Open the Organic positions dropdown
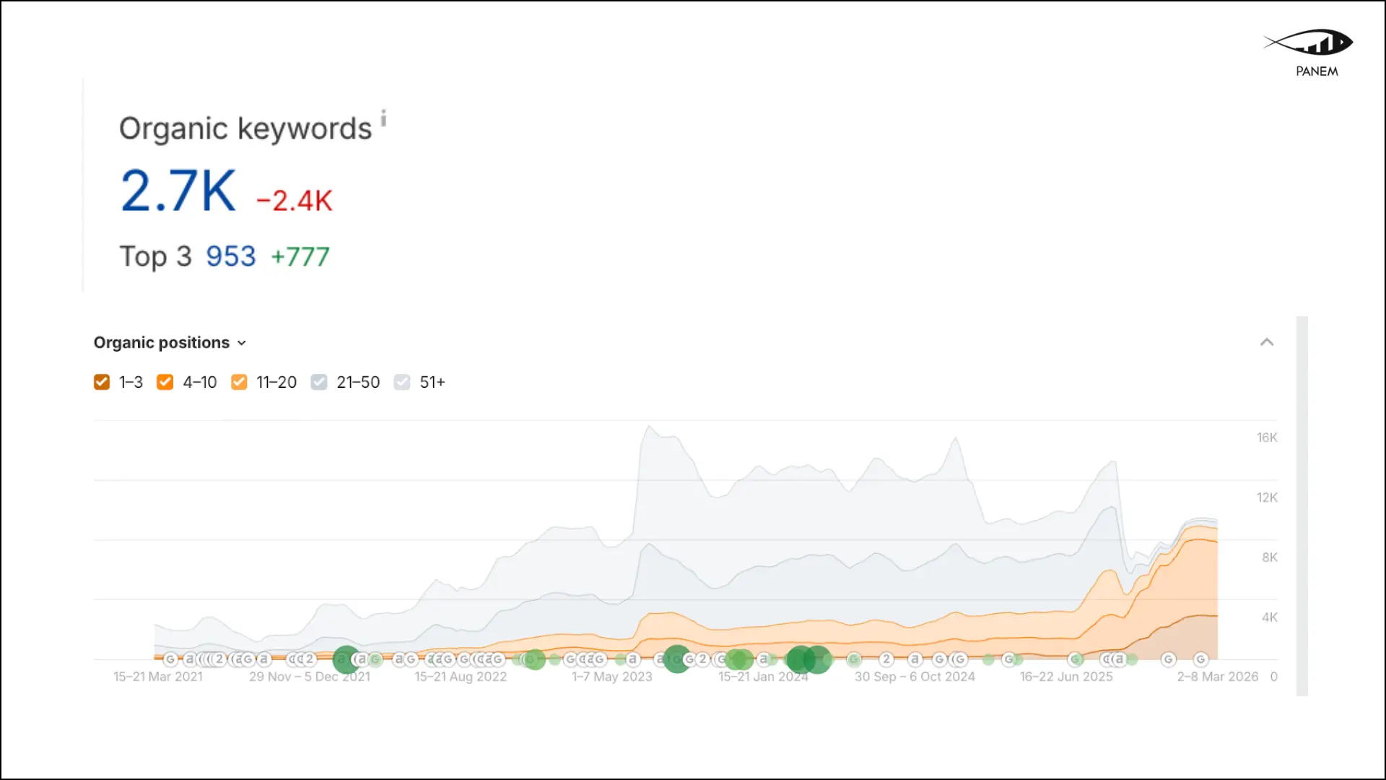This screenshot has width=1386, height=780. 170,342
